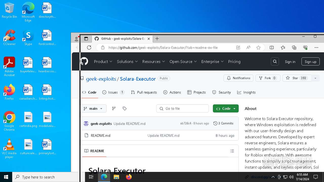Open CCleaner desktop shortcut

coord(9,38)
